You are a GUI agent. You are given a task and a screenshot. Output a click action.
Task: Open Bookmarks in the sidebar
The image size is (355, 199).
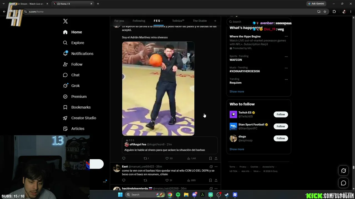click(77, 107)
